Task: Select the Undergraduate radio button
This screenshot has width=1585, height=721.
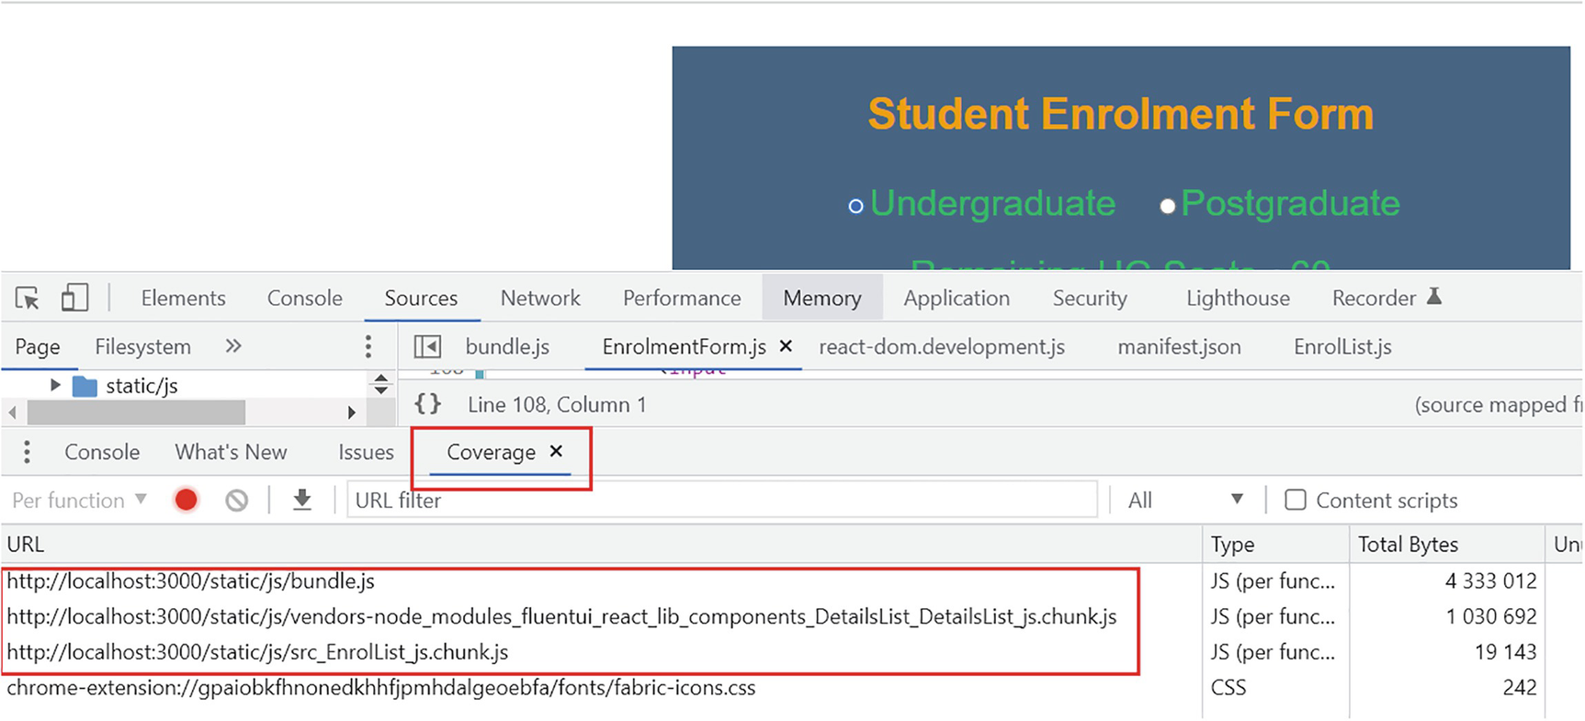Action: pos(855,206)
